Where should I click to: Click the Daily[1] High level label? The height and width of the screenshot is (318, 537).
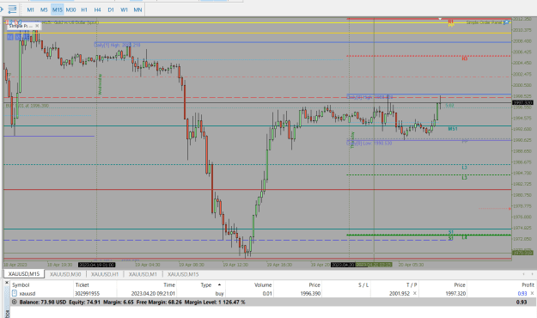117,45
